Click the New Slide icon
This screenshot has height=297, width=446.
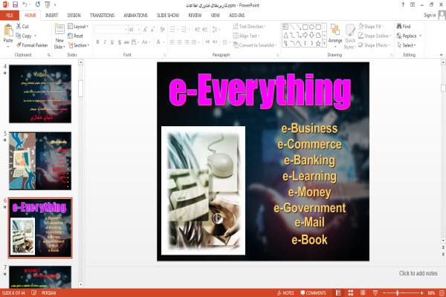coord(59,30)
